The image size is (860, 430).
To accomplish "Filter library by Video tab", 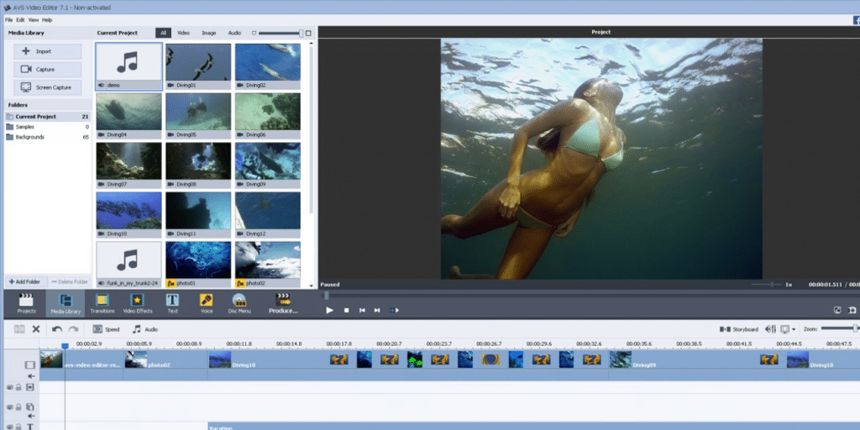I will coord(183,33).
